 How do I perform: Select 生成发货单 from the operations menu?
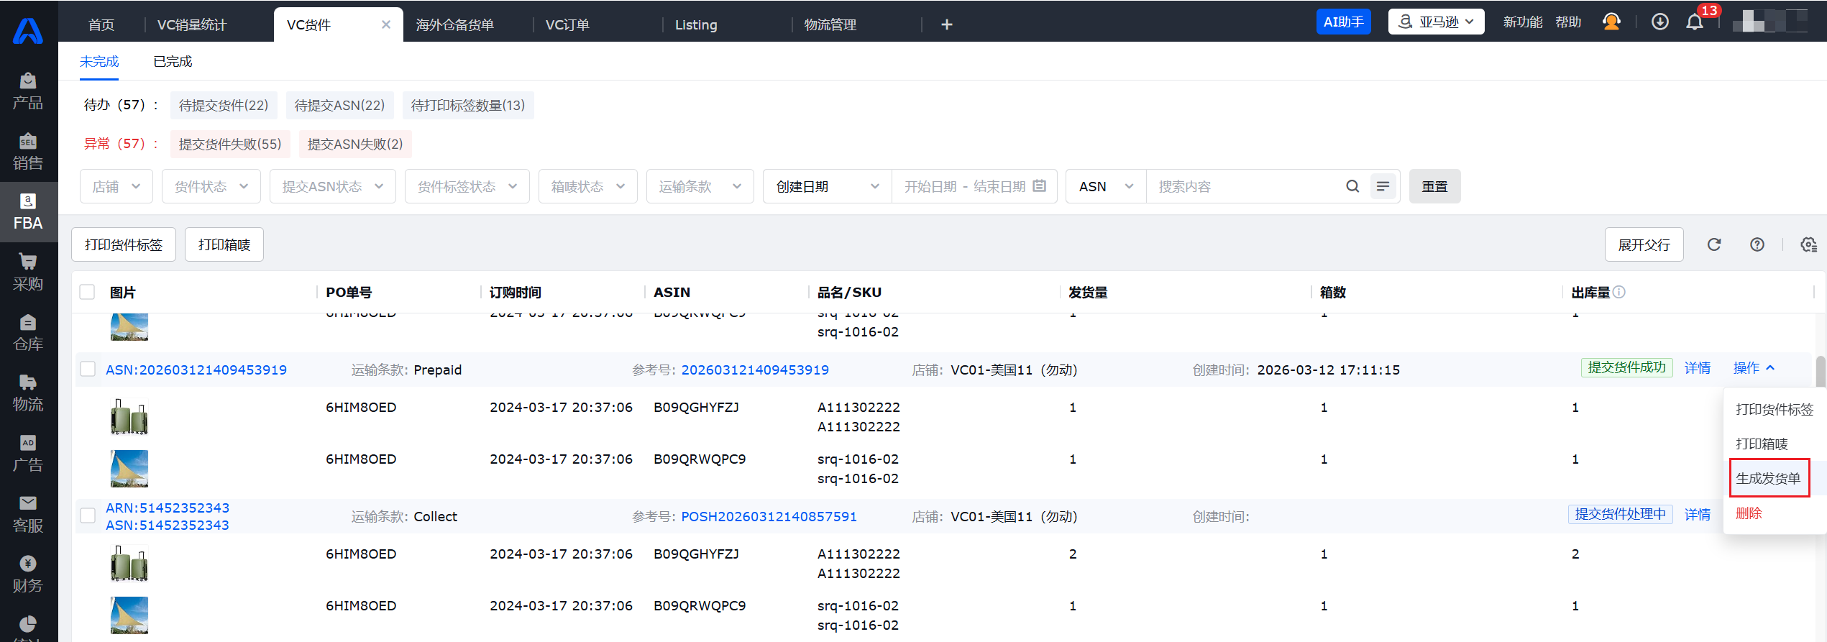1767,479
